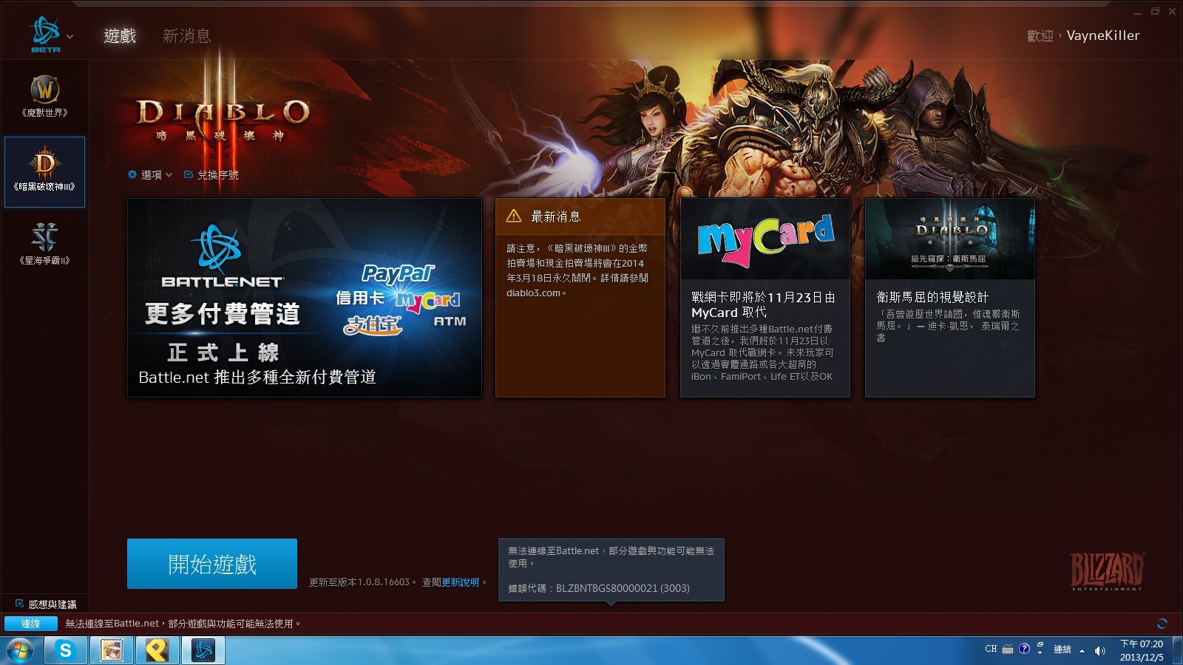Open the Windows Start menu
Screen dimensions: 1183x665
[x=20, y=651]
